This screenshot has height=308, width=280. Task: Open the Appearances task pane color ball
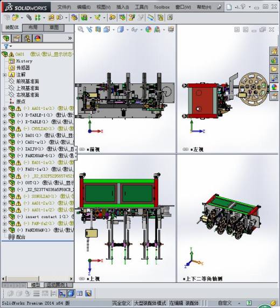pos(274,87)
